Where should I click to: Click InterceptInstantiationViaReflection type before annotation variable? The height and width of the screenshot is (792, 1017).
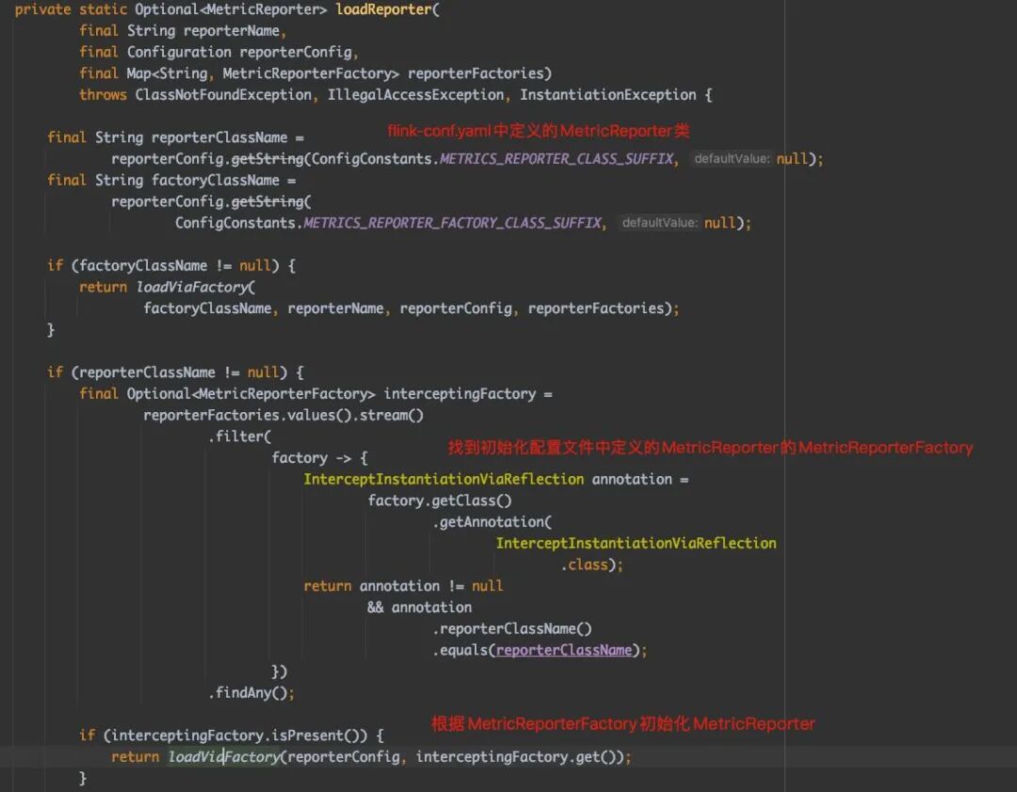tap(444, 481)
